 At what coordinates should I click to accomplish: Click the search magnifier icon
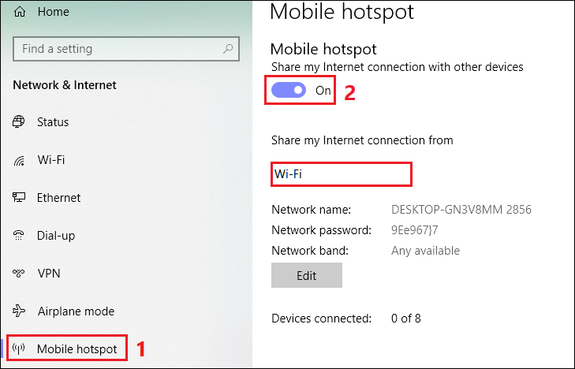pos(228,48)
